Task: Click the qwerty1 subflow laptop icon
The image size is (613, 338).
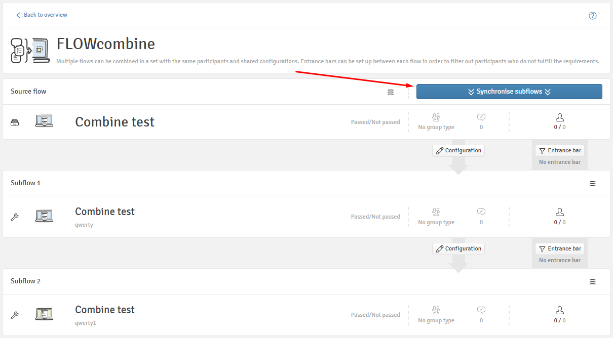Action: (44, 314)
